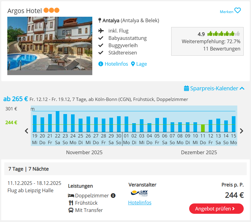
Task: Click the 11 Bewertungen review count
Action: point(221,49)
